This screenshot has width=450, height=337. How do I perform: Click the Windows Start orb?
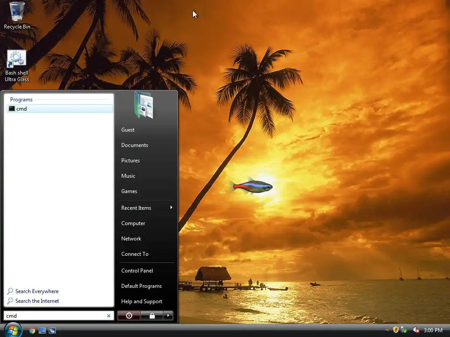[x=13, y=330]
